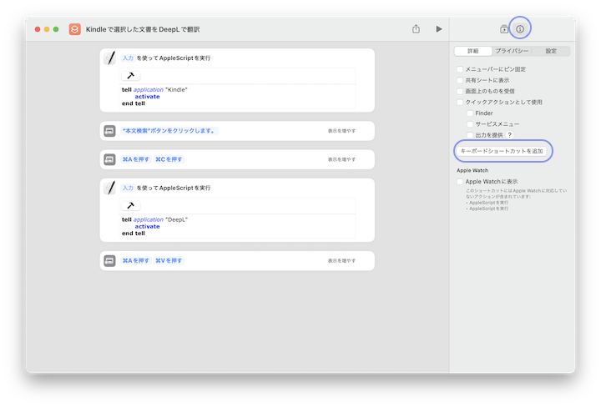Expand 表示を増やす on ⌘A ⌘V action
The height and width of the screenshot is (407, 601).
(341, 261)
